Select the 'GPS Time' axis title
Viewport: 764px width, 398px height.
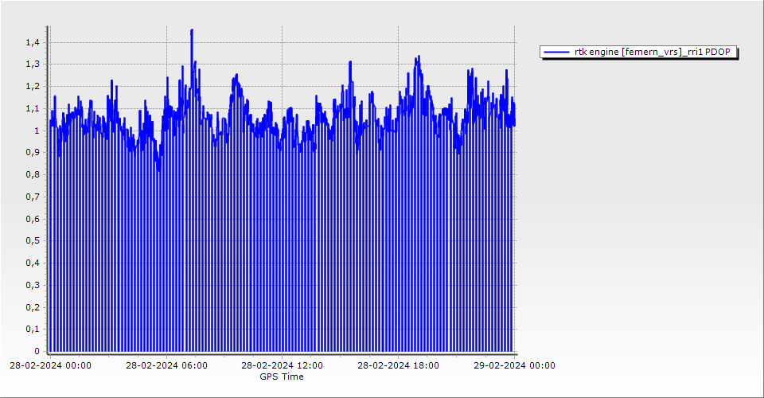(282, 377)
